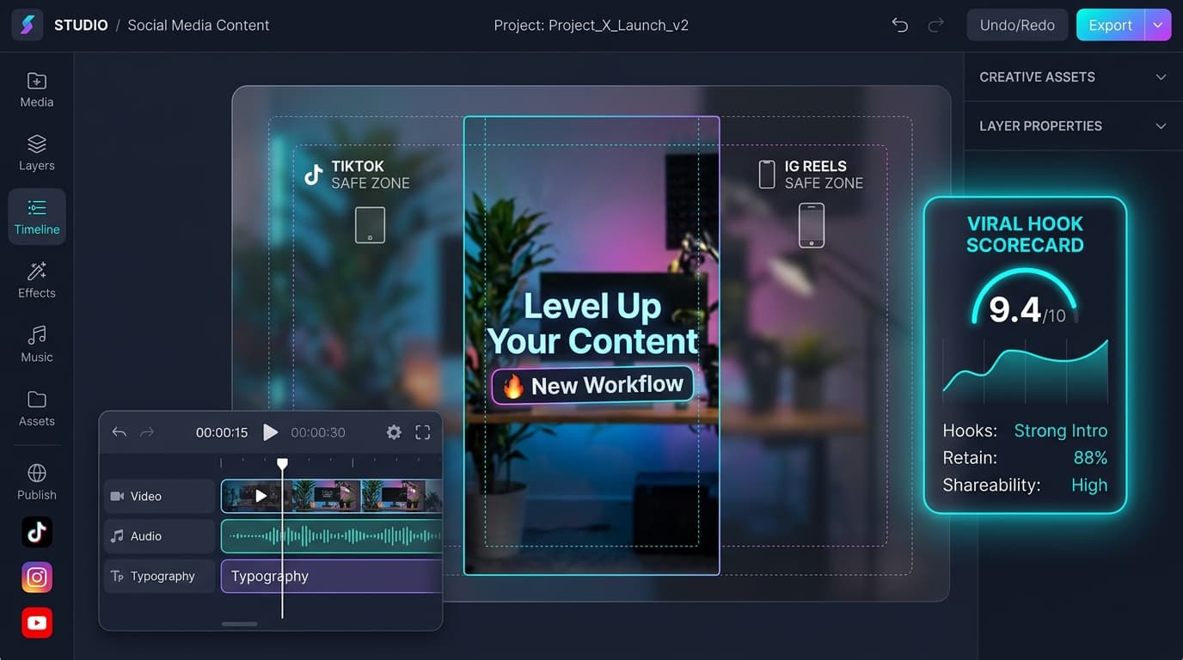This screenshot has height=660, width=1183.
Task: Click the TikTok publish icon in sidebar
Action: point(37,533)
